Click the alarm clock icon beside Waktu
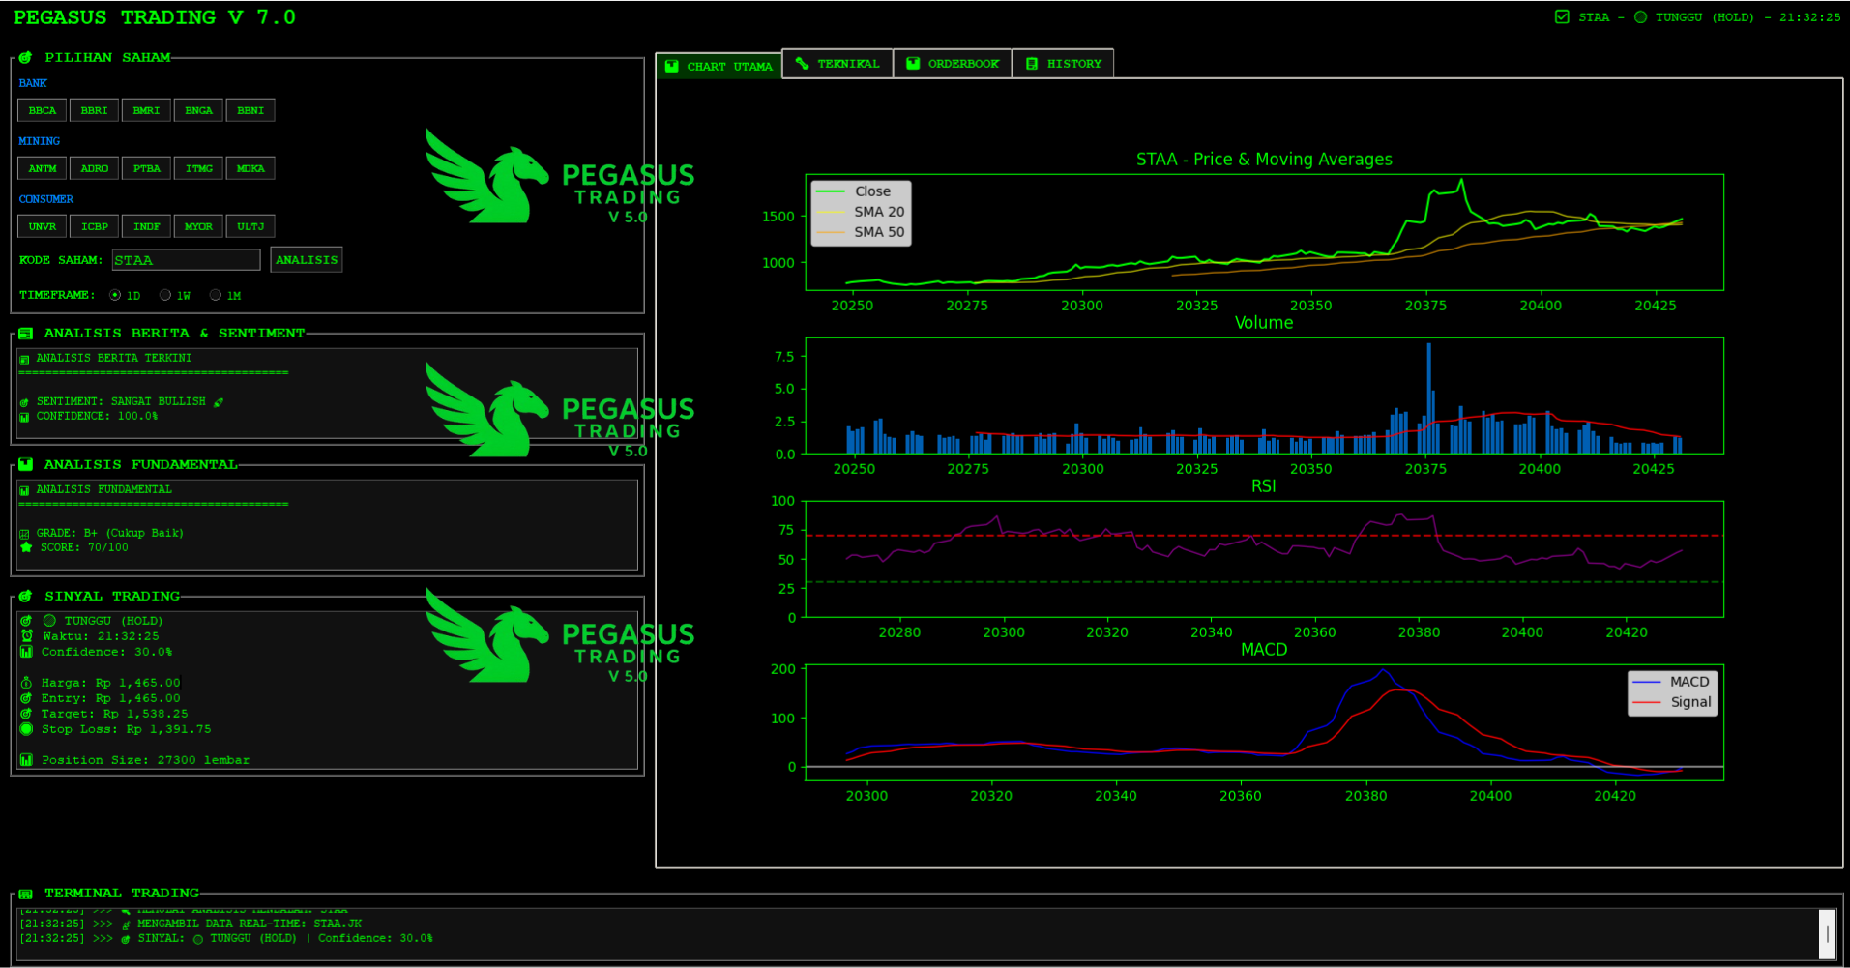The height and width of the screenshot is (968, 1850). pyautogui.click(x=27, y=636)
